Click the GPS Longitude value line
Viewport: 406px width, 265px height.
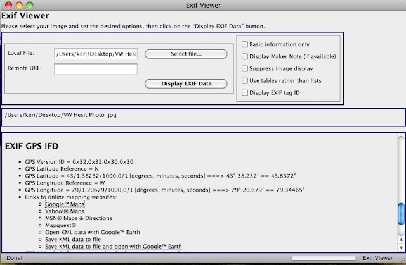tap(165, 190)
